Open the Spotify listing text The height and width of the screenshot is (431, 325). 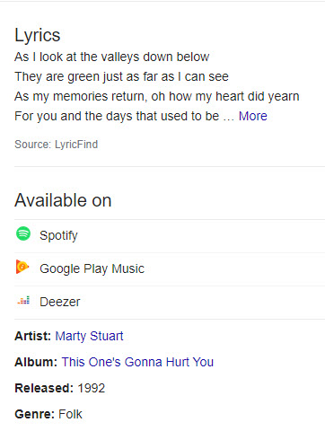(58, 235)
